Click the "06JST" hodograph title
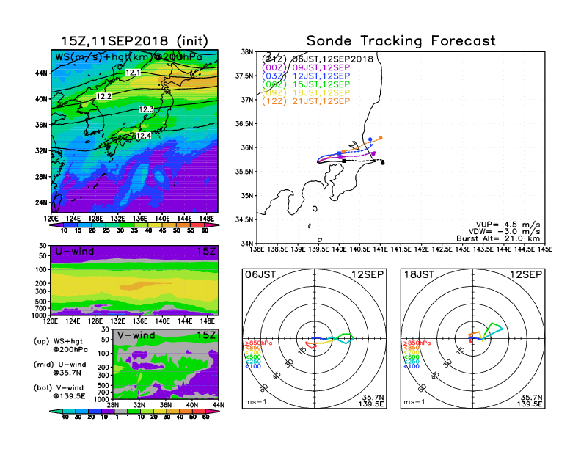The image size is (581, 449). (x=260, y=274)
